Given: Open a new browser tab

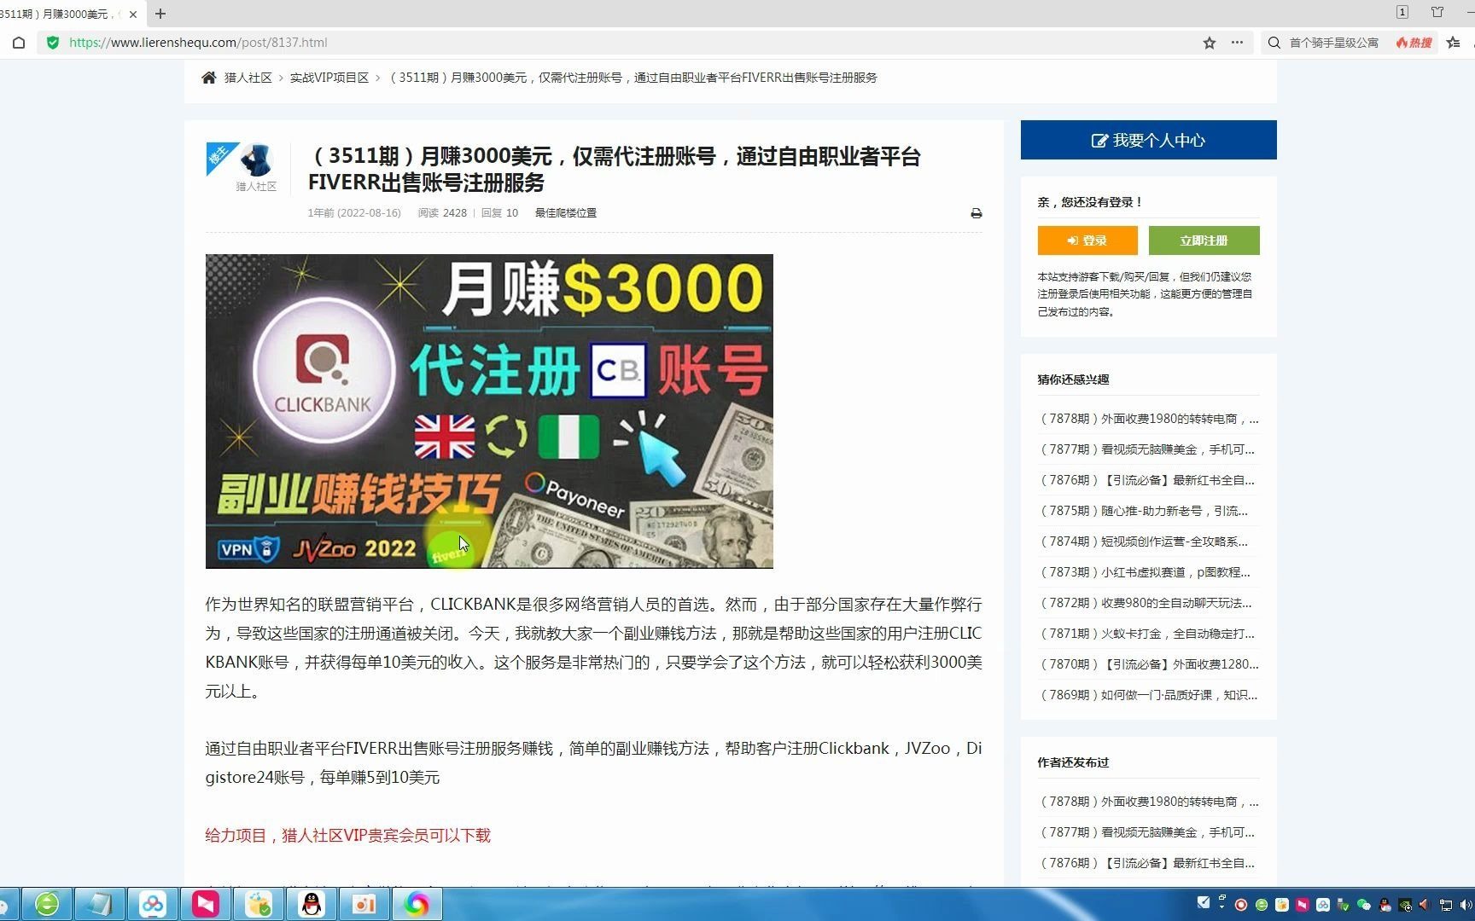Looking at the screenshot, I should click(160, 14).
